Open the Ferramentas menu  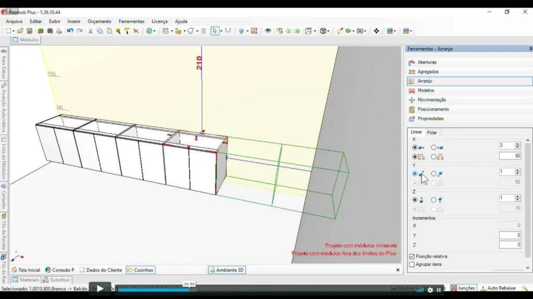(x=132, y=21)
